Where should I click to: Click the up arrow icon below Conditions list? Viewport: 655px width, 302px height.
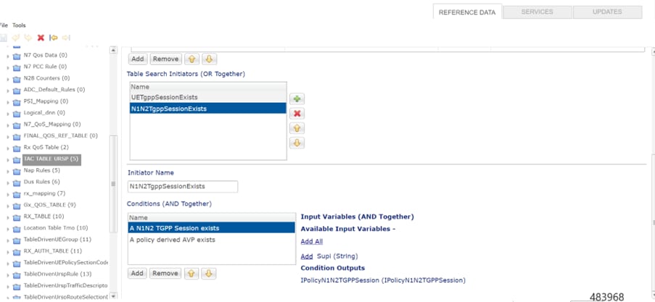point(191,273)
